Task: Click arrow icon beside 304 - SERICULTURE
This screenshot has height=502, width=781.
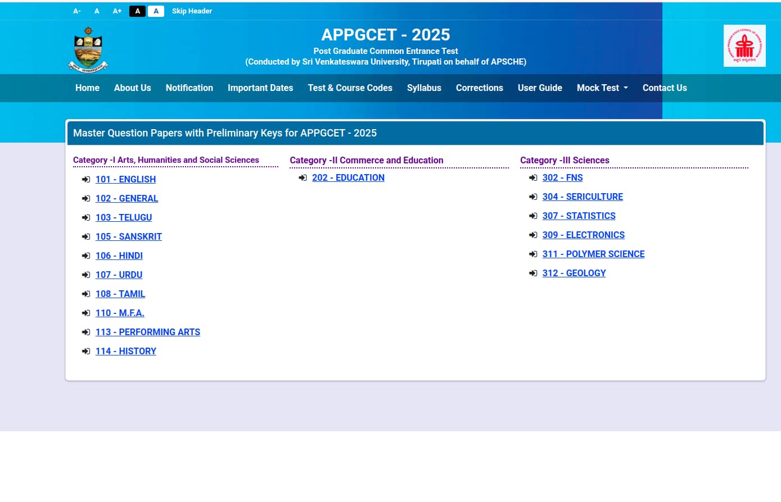Action: [533, 197]
